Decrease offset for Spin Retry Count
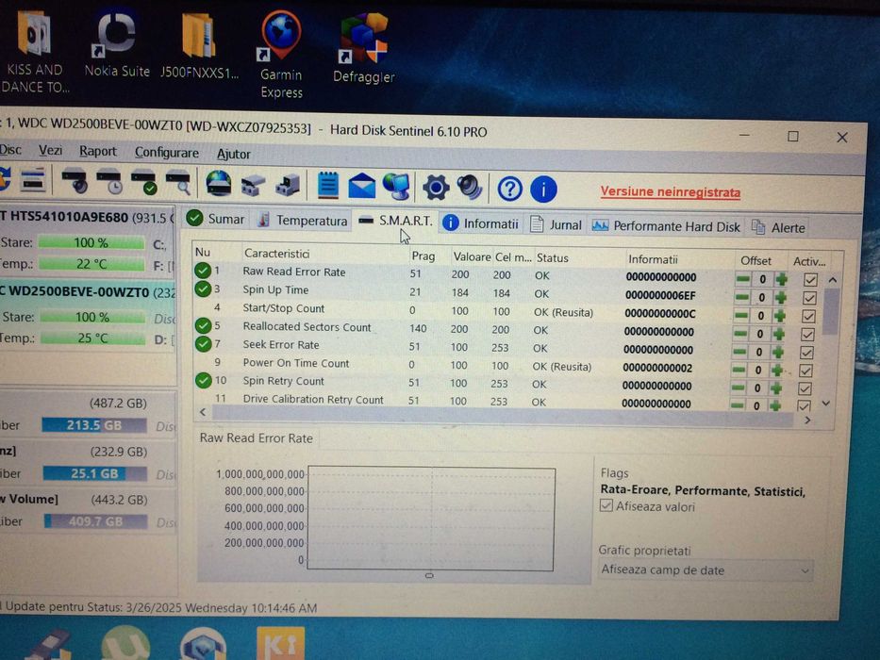The width and height of the screenshot is (880, 660). tap(738, 388)
